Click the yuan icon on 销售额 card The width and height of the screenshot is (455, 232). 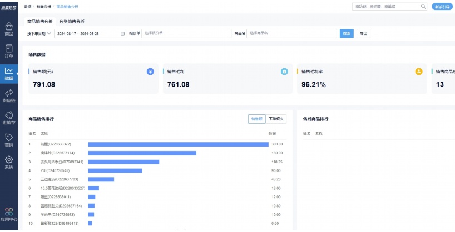[x=150, y=72]
